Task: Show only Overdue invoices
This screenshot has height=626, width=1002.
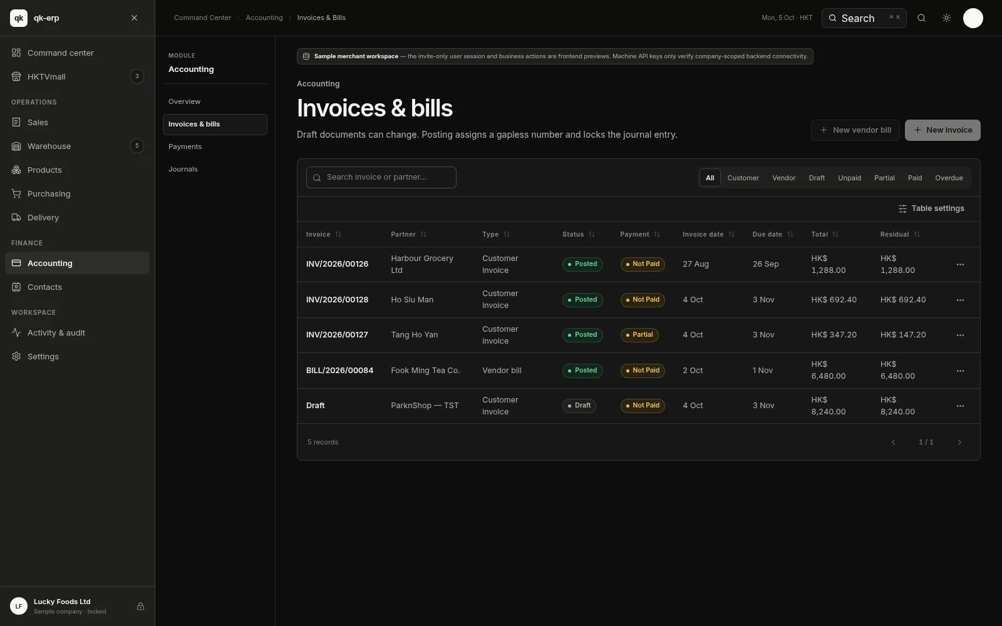Action: click(x=949, y=178)
